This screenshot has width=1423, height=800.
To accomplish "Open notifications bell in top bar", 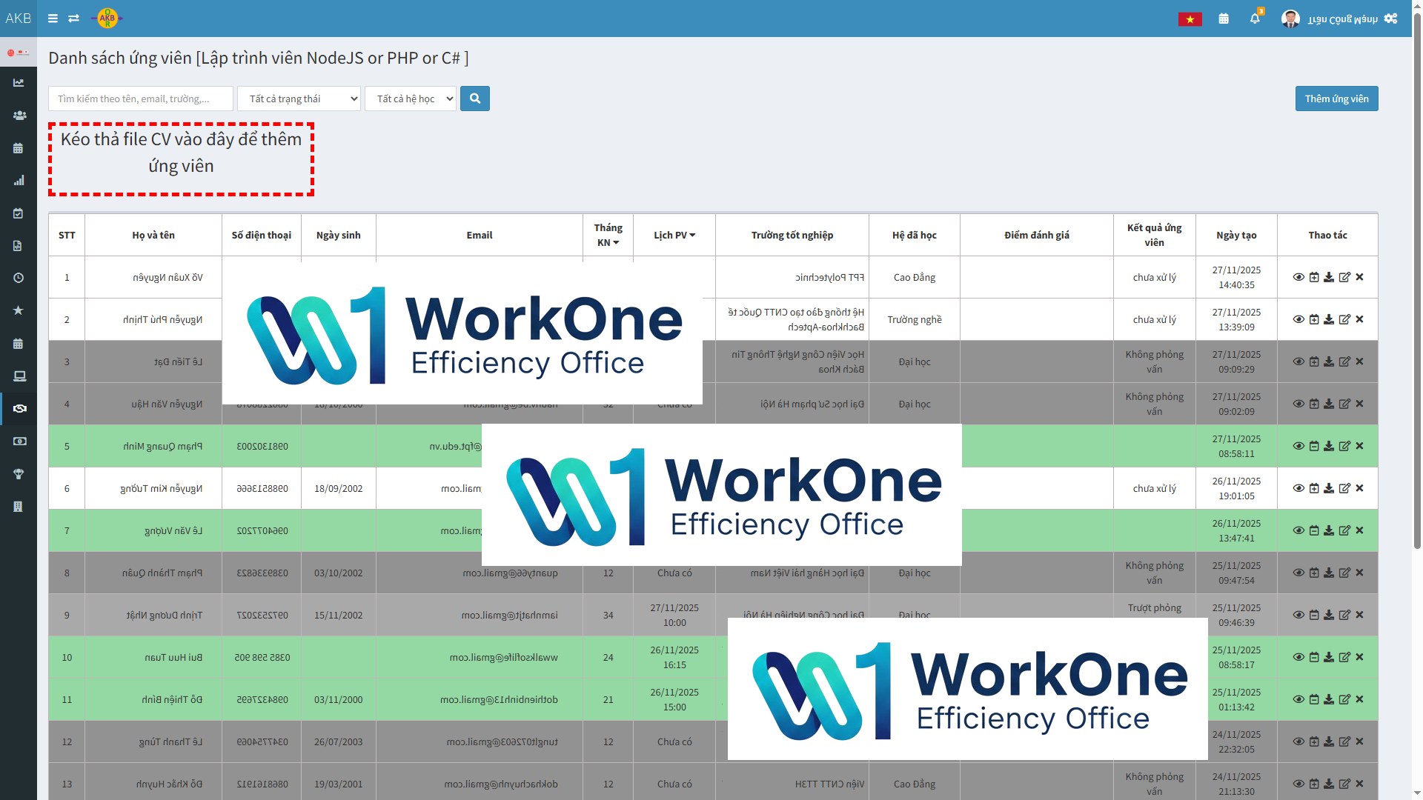I will pyautogui.click(x=1254, y=19).
